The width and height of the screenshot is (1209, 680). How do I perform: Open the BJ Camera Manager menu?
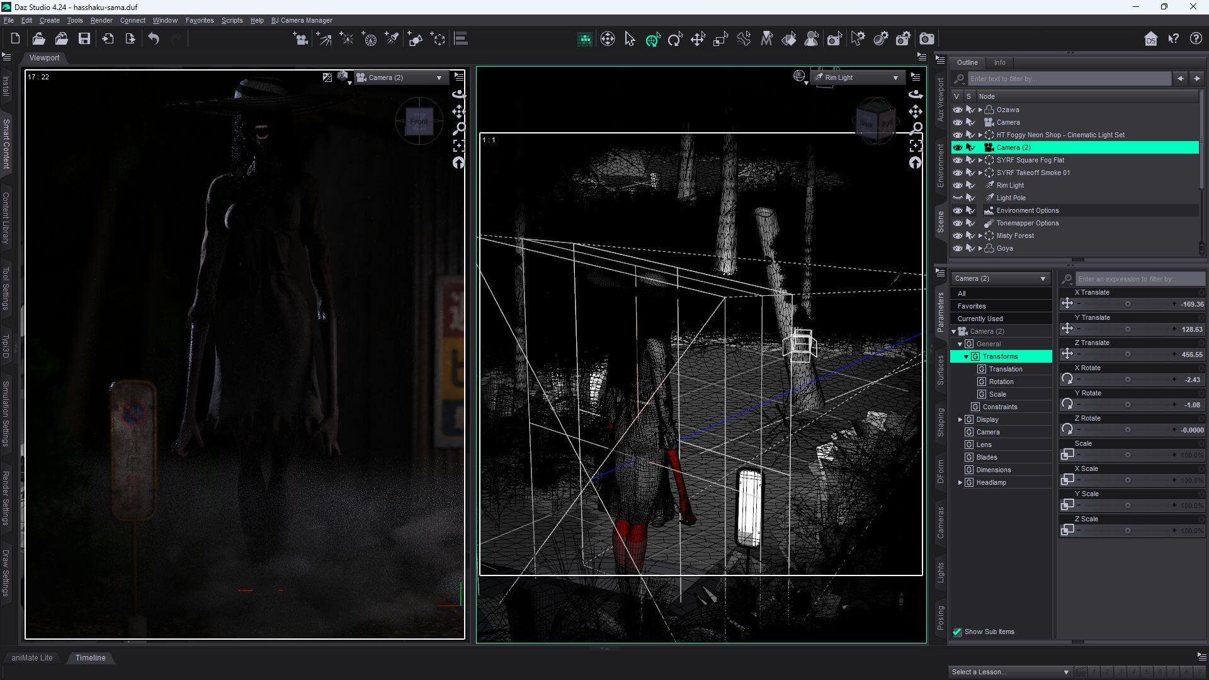click(x=302, y=20)
